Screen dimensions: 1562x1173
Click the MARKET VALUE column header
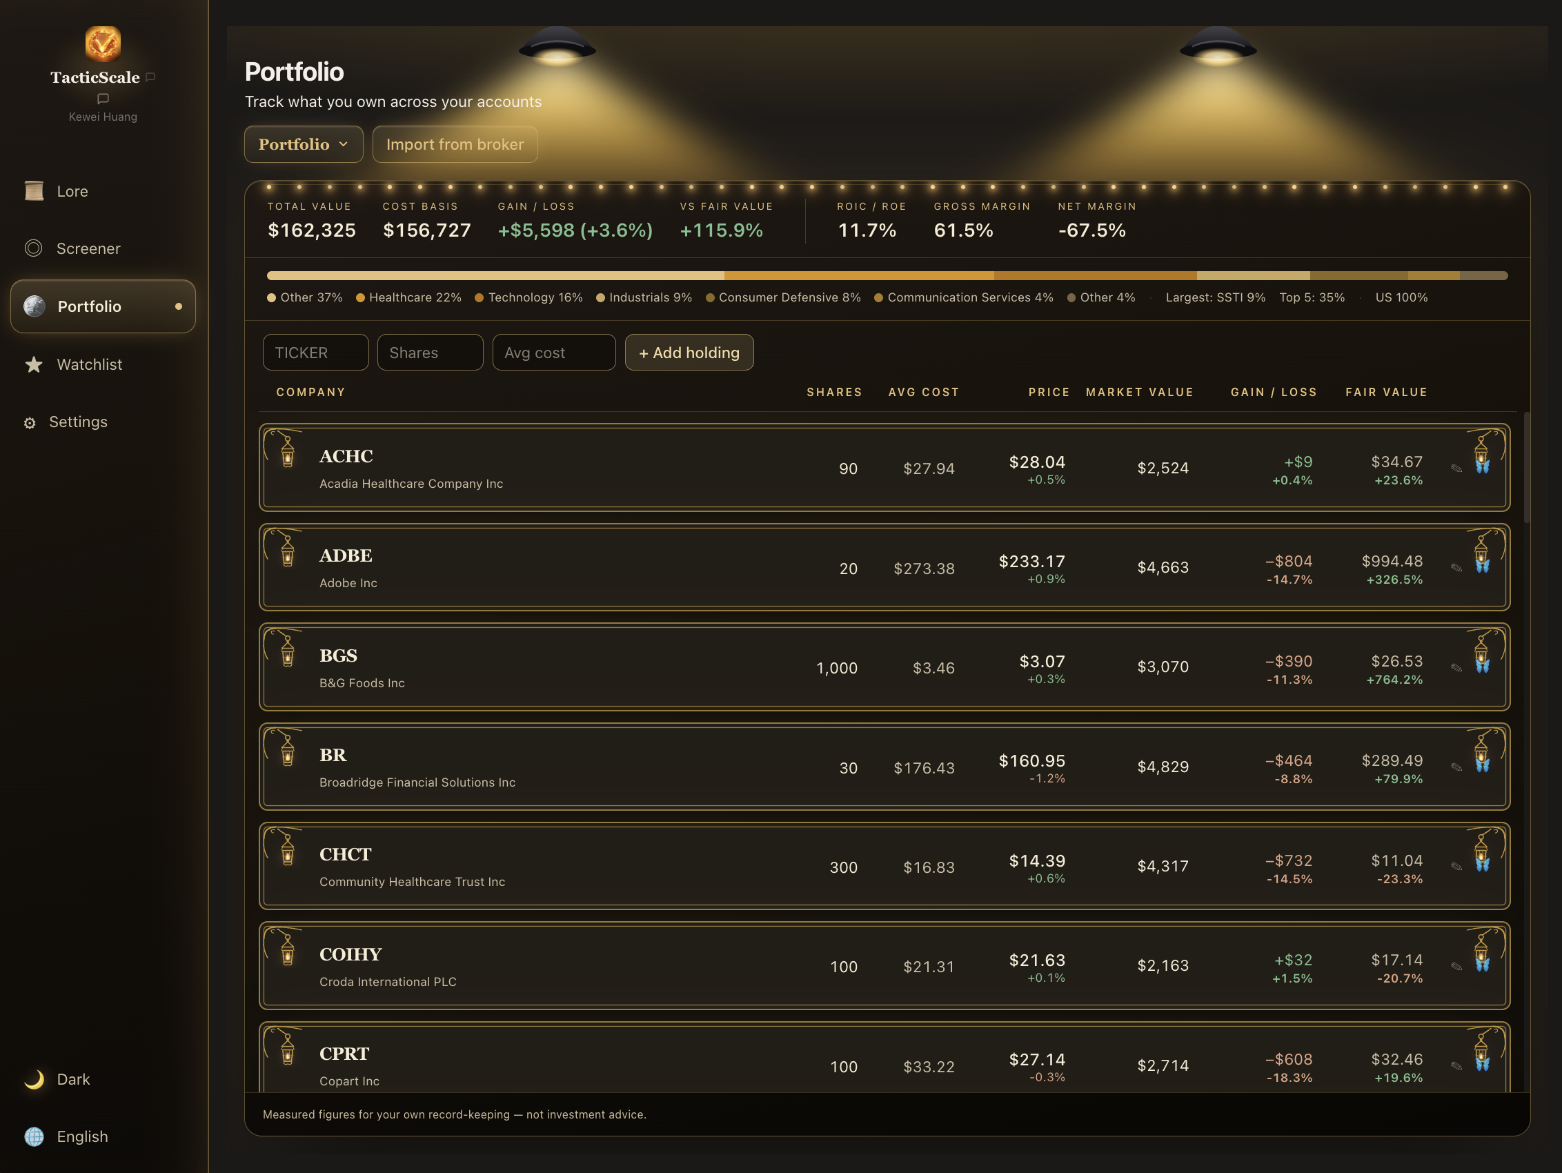[1140, 392]
